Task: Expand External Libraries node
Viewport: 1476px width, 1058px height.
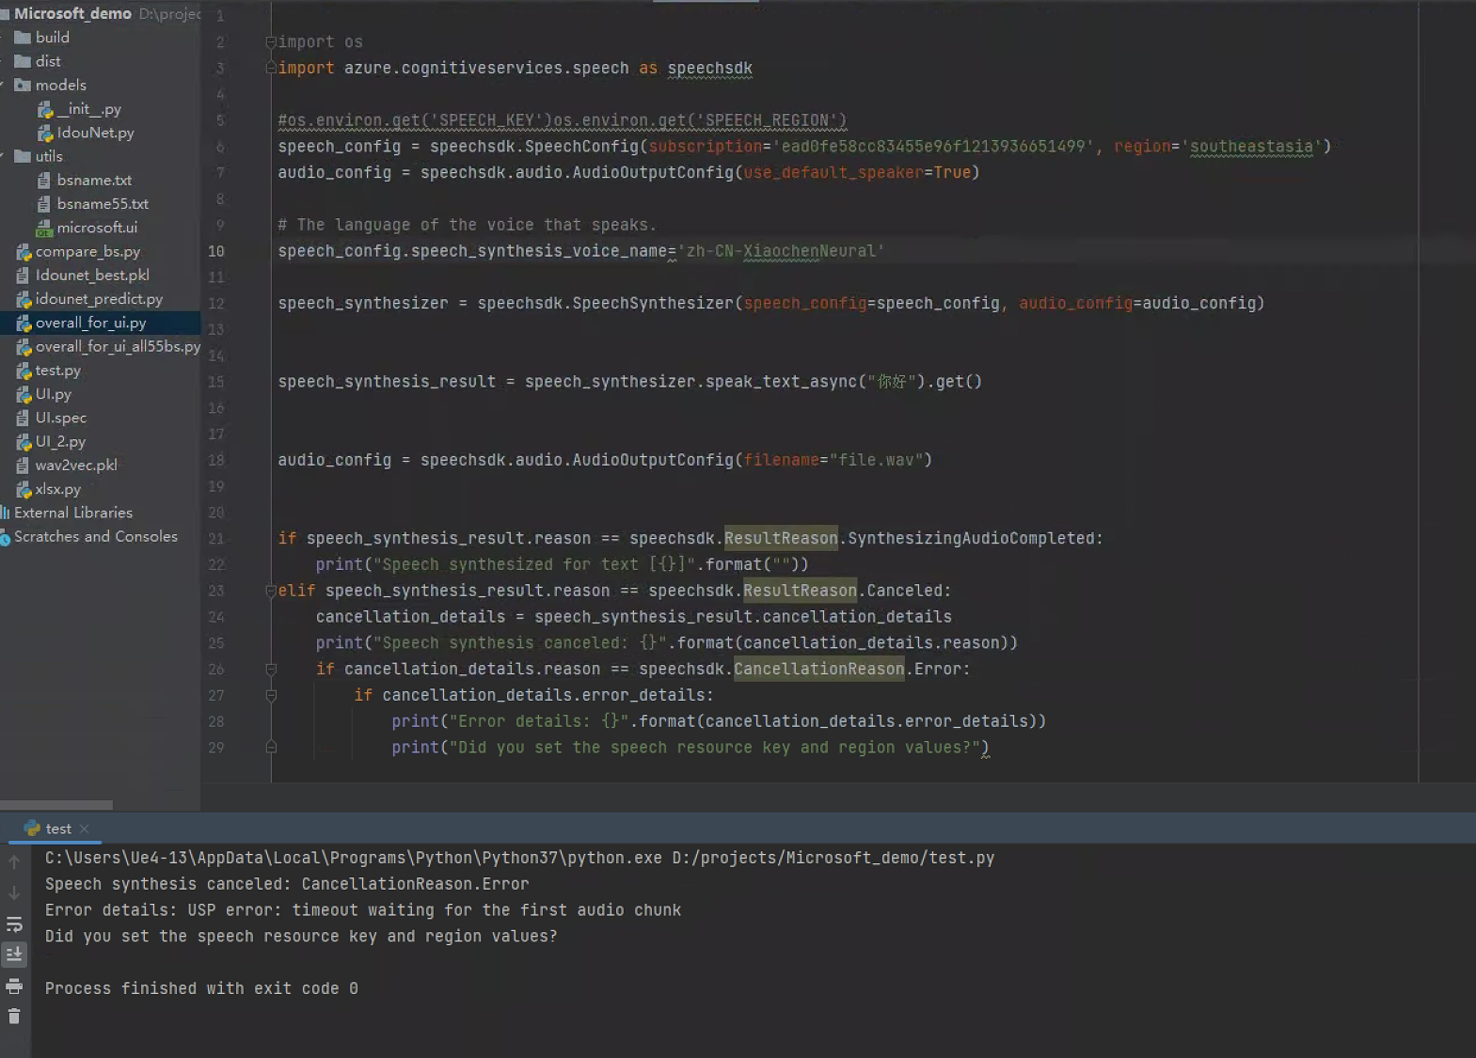Action: click(73, 513)
